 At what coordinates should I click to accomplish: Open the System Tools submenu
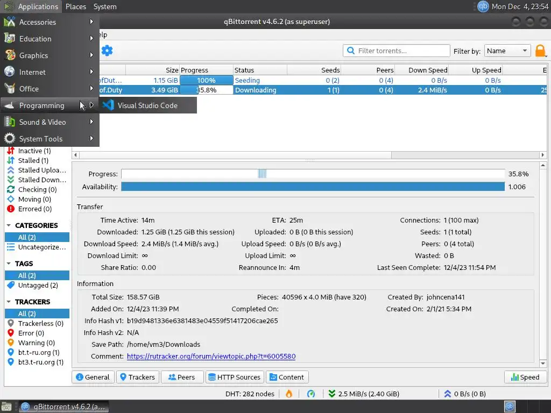click(x=50, y=139)
